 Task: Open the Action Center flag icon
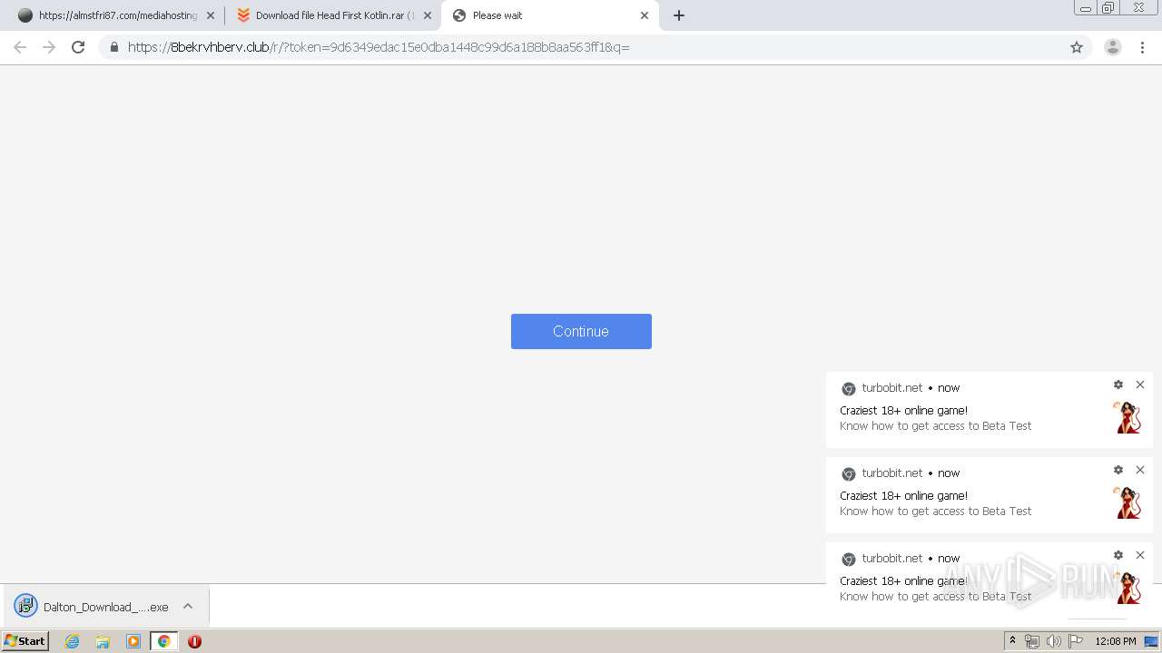tap(1076, 641)
